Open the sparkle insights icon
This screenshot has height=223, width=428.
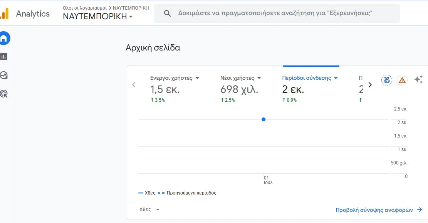tap(418, 79)
